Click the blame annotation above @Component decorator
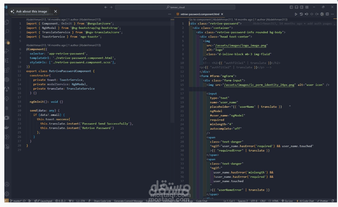The height and width of the screenshot is (207, 338). tap(63, 45)
